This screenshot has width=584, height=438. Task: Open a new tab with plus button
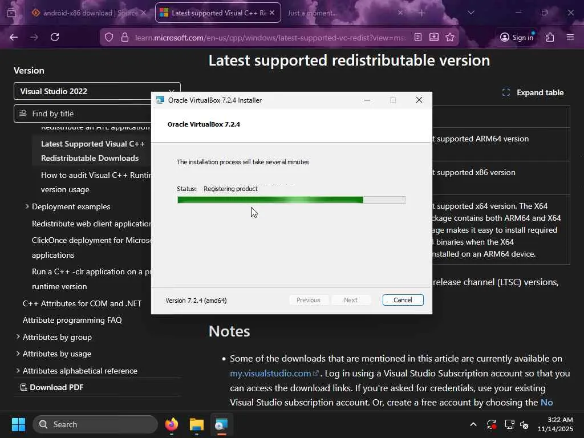click(x=421, y=13)
